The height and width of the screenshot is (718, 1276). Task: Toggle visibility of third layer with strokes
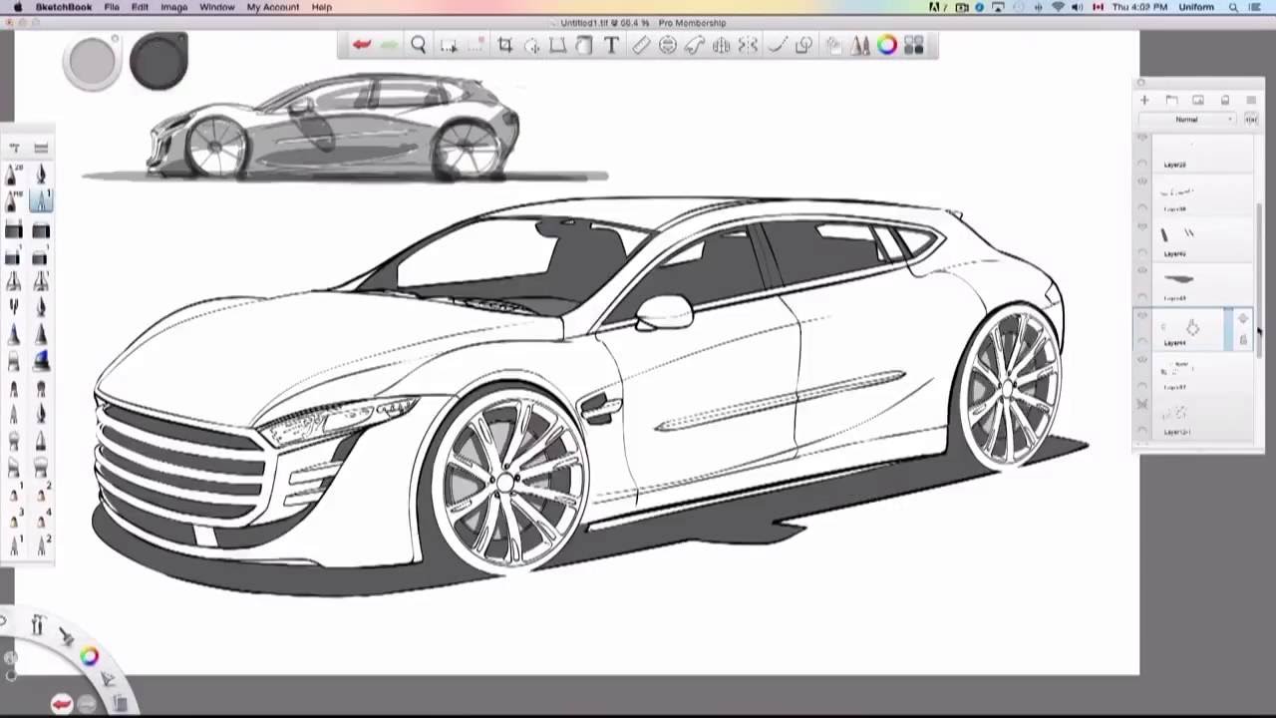(1142, 227)
